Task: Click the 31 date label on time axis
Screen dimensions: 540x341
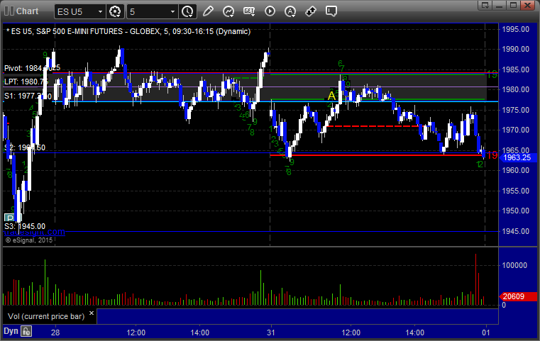Action: (271, 332)
